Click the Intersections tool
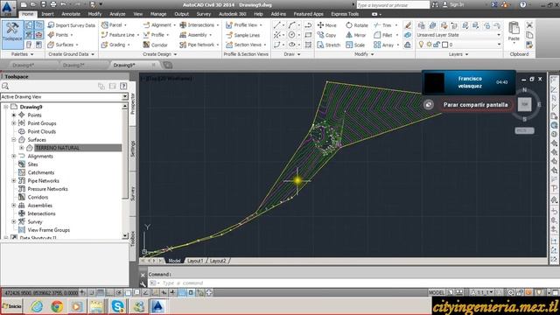 click(197, 25)
